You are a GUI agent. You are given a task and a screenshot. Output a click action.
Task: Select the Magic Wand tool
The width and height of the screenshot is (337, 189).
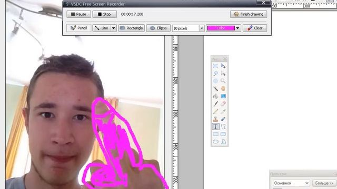click(x=215, y=89)
